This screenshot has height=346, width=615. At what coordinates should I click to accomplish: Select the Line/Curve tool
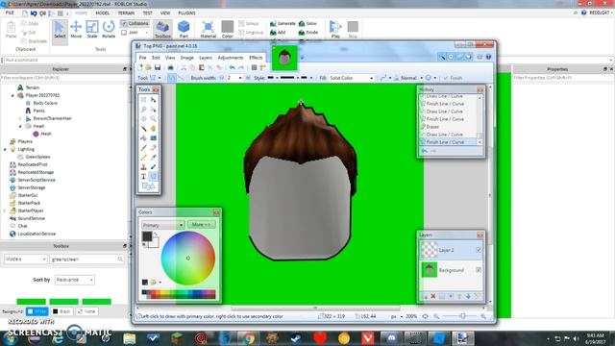154,177
